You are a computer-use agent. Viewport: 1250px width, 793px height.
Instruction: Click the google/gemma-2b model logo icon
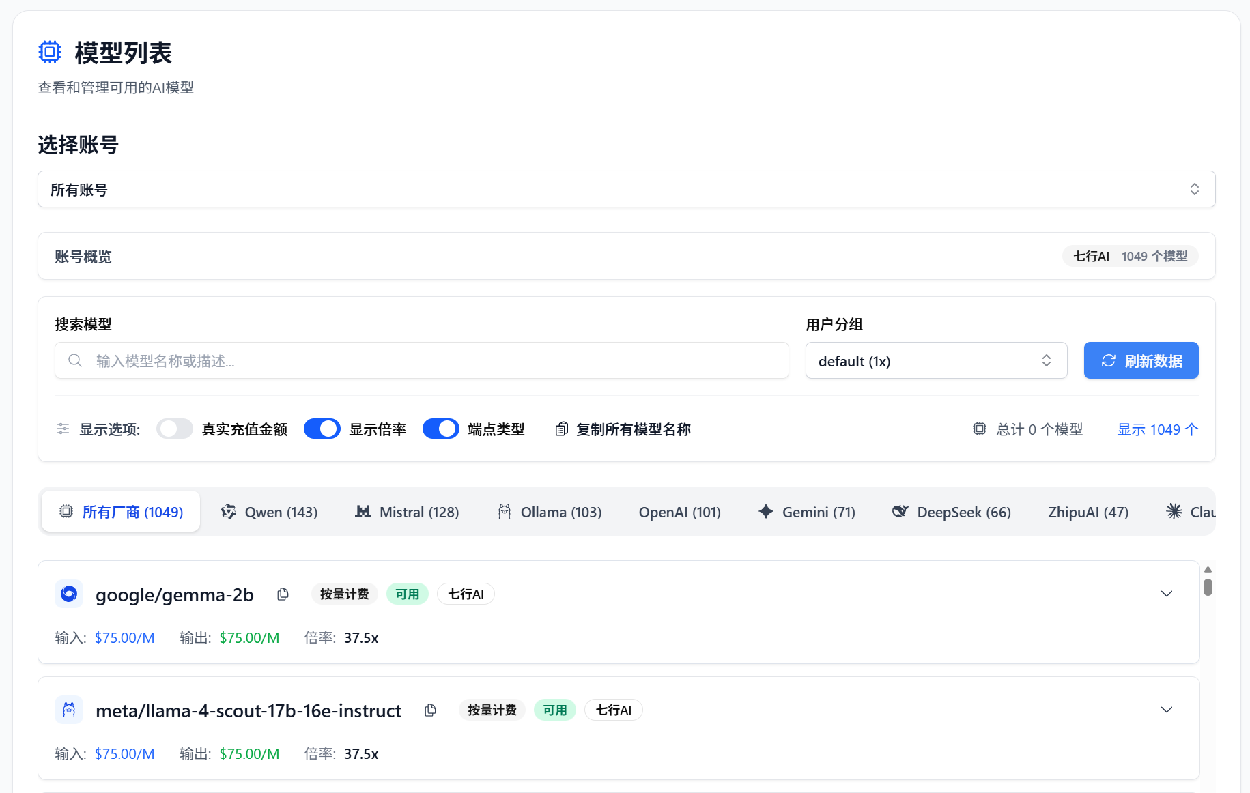click(69, 594)
